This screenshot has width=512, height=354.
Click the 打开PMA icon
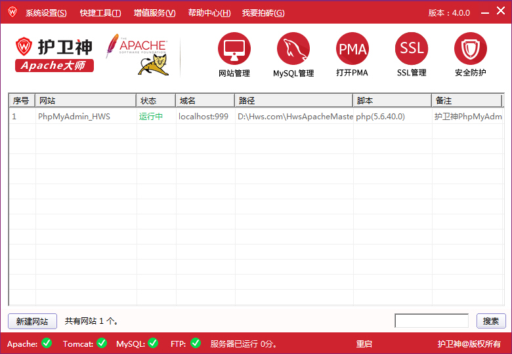click(352, 49)
